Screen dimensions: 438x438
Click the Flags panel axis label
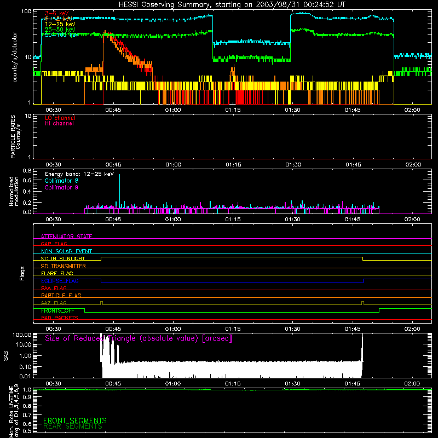[22, 274]
